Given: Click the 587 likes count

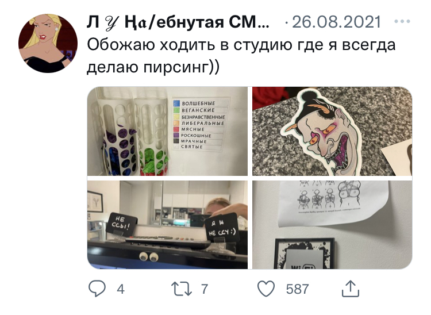Looking at the screenshot, I should [x=298, y=289].
